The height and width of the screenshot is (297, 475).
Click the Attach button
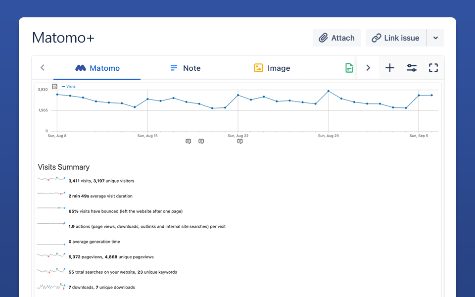336,38
